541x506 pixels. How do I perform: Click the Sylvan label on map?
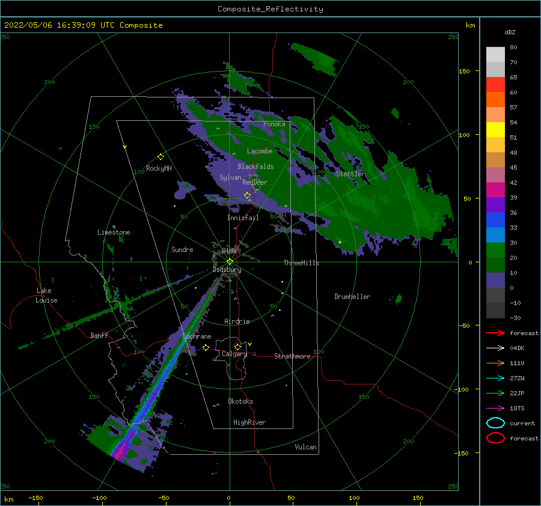(x=230, y=177)
